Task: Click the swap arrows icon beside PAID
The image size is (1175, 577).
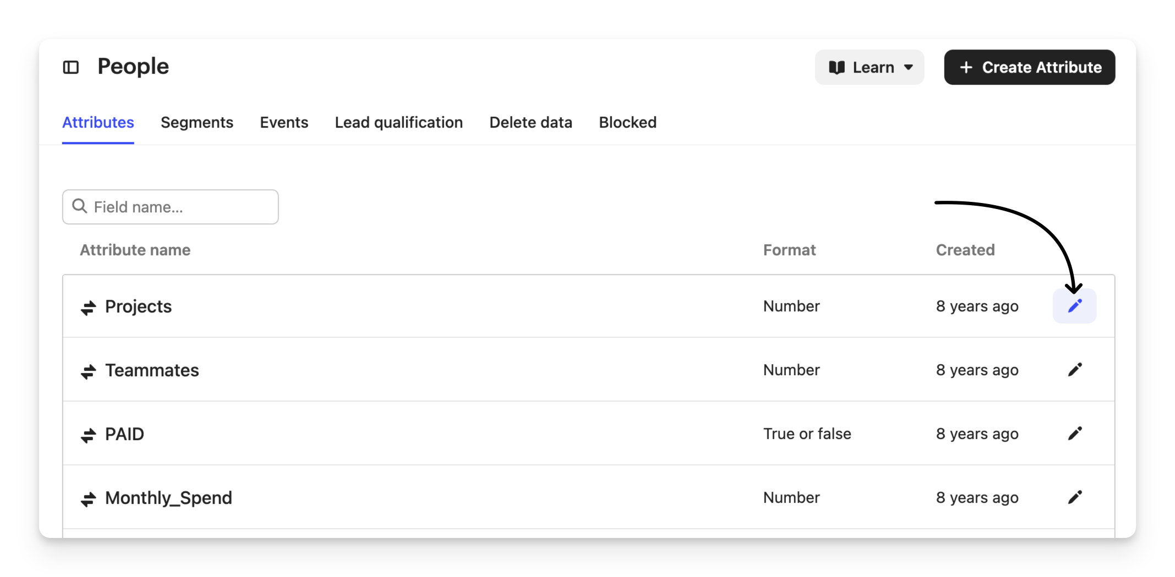Action: [x=88, y=435]
